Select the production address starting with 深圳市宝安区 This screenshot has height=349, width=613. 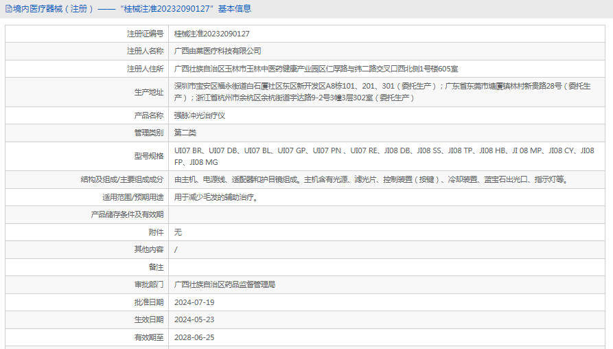pyautogui.click(x=382, y=92)
